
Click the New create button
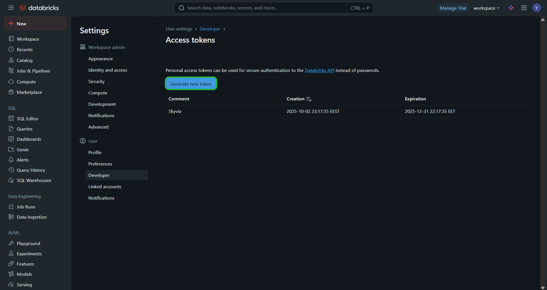(x=35, y=24)
